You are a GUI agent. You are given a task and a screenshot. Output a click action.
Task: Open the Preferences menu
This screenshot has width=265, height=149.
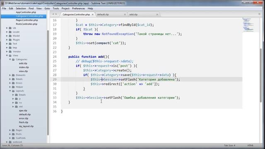tap(78, 8)
